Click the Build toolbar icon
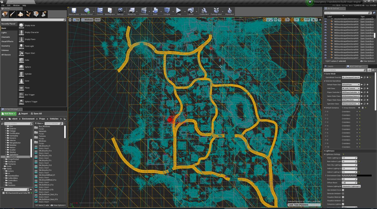 pyautogui.click(x=155, y=12)
